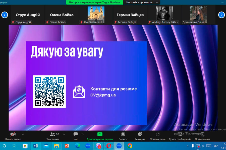Screen dimensions: 226x150
Task: Open Google Chrome from the taskbar
Action: [x=130, y=146]
